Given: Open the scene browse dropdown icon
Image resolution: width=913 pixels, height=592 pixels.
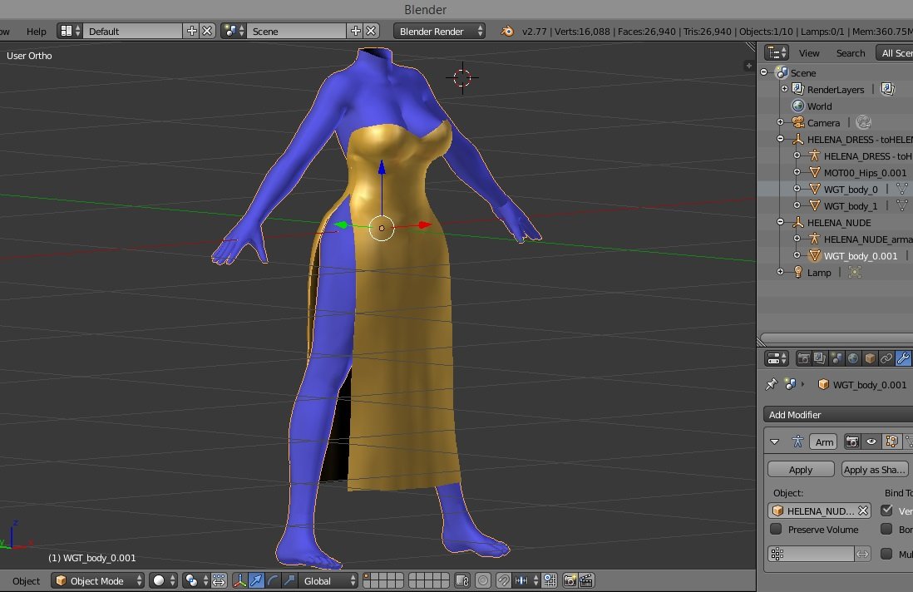Looking at the screenshot, I should pyautogui.click(x=234, y=31).
